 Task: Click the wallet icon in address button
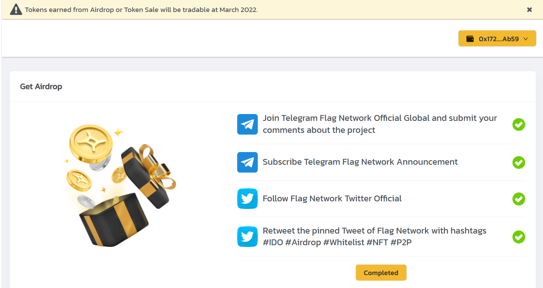click(x=470, y=39)
